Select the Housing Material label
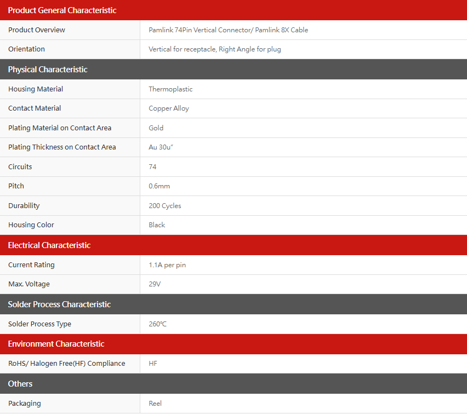 [36, 89]
